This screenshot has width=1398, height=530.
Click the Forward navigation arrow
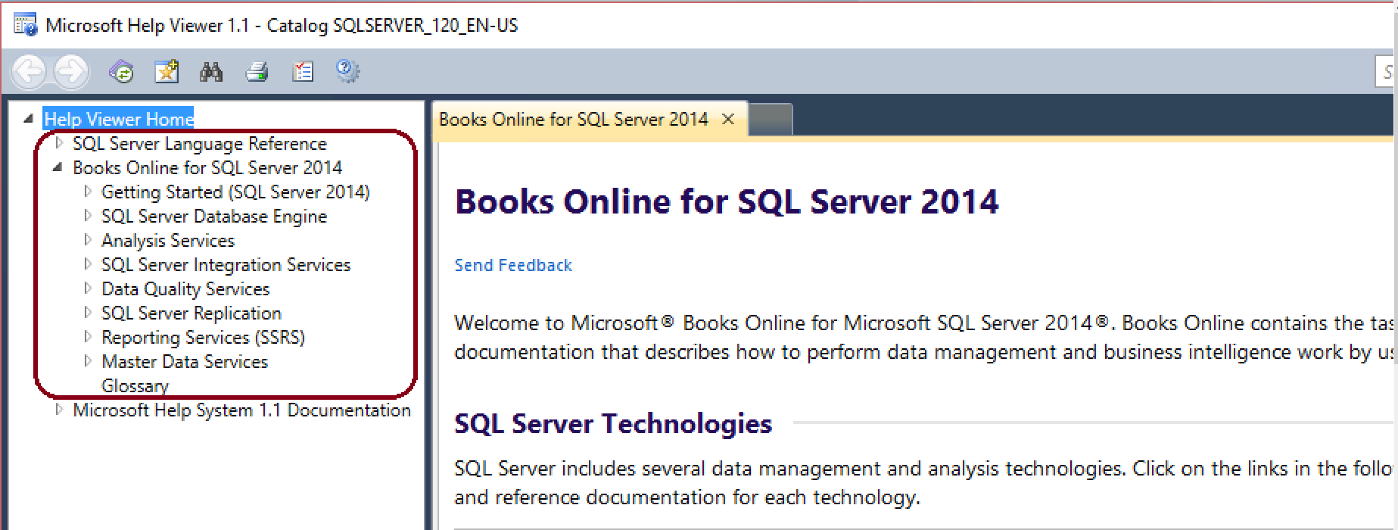coord(70,72)
